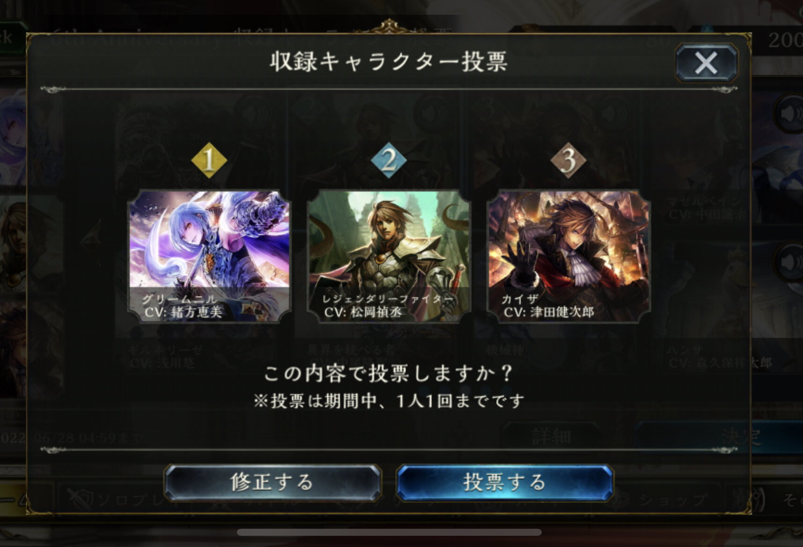The height and width of the screenshot is (547, 803).
Task: Click the dimmed 決定 confirm button
Action: (740, 437)
